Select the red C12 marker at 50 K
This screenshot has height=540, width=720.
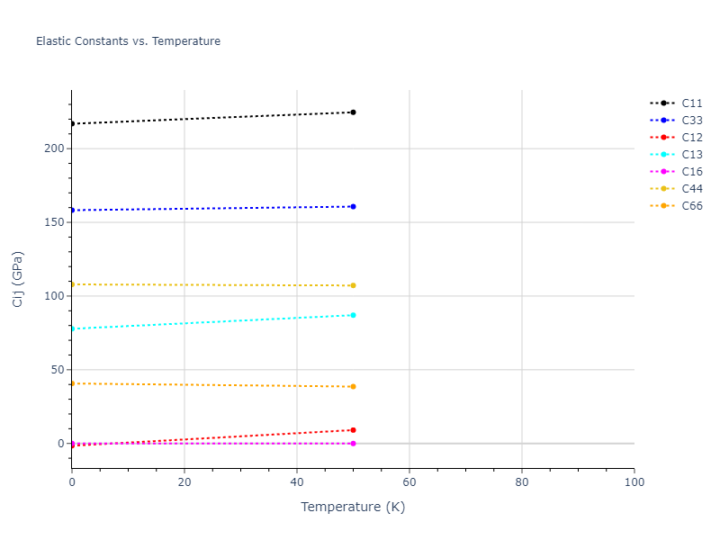tap(353, 430)
